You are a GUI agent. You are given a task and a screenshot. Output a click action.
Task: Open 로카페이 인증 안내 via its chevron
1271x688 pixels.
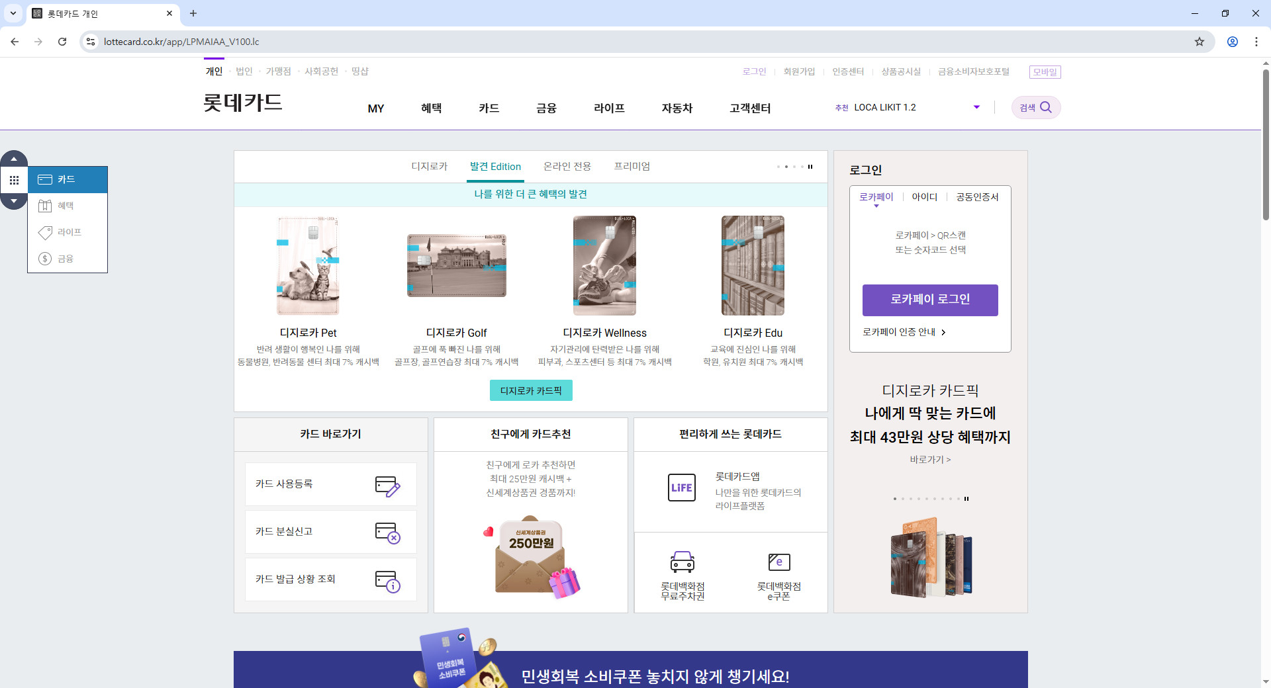pos(944,332)
